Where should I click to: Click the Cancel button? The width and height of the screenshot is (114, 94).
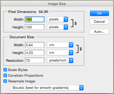click(99, 21)
